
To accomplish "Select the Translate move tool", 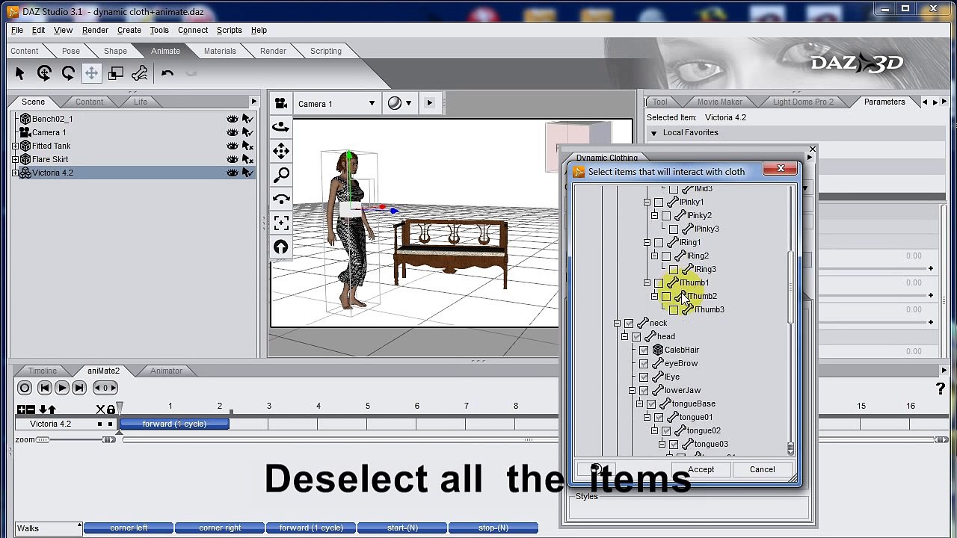I will [91, 72].
